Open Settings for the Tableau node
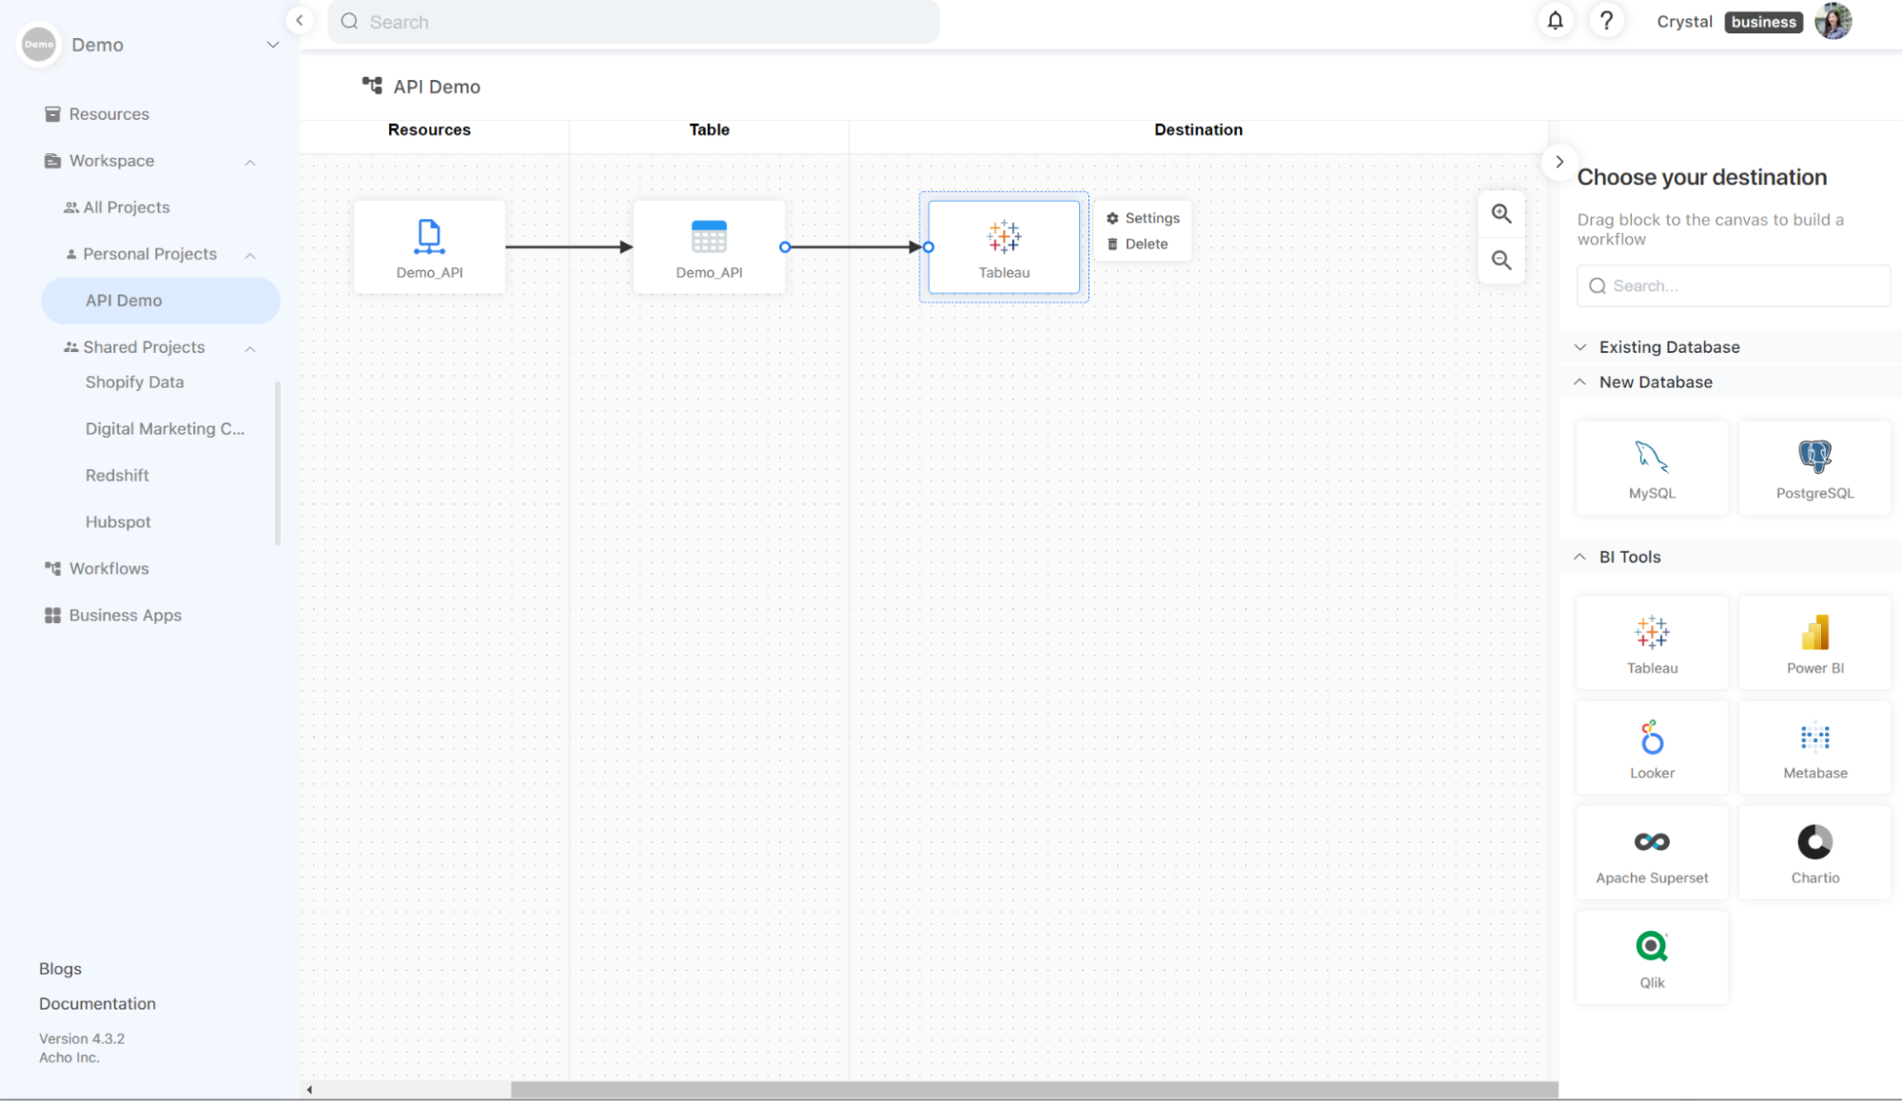Viewport: 1902px width, 1101px height. coord(1143,218)
